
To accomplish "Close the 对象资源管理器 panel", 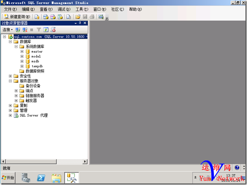I will (x=85, y=23).
